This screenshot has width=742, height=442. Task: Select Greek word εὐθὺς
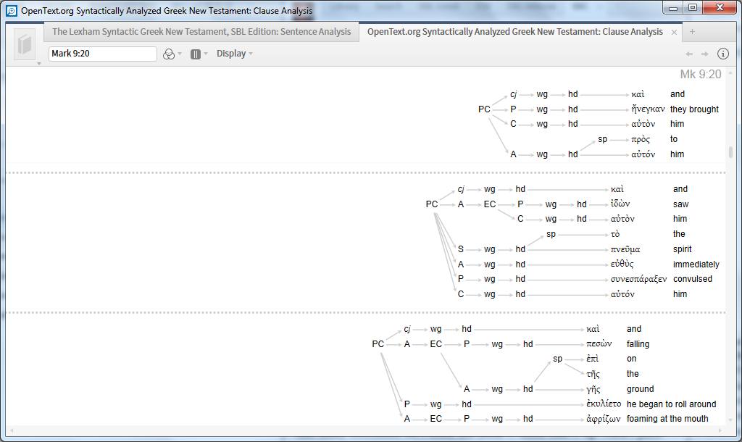[622, 264]
